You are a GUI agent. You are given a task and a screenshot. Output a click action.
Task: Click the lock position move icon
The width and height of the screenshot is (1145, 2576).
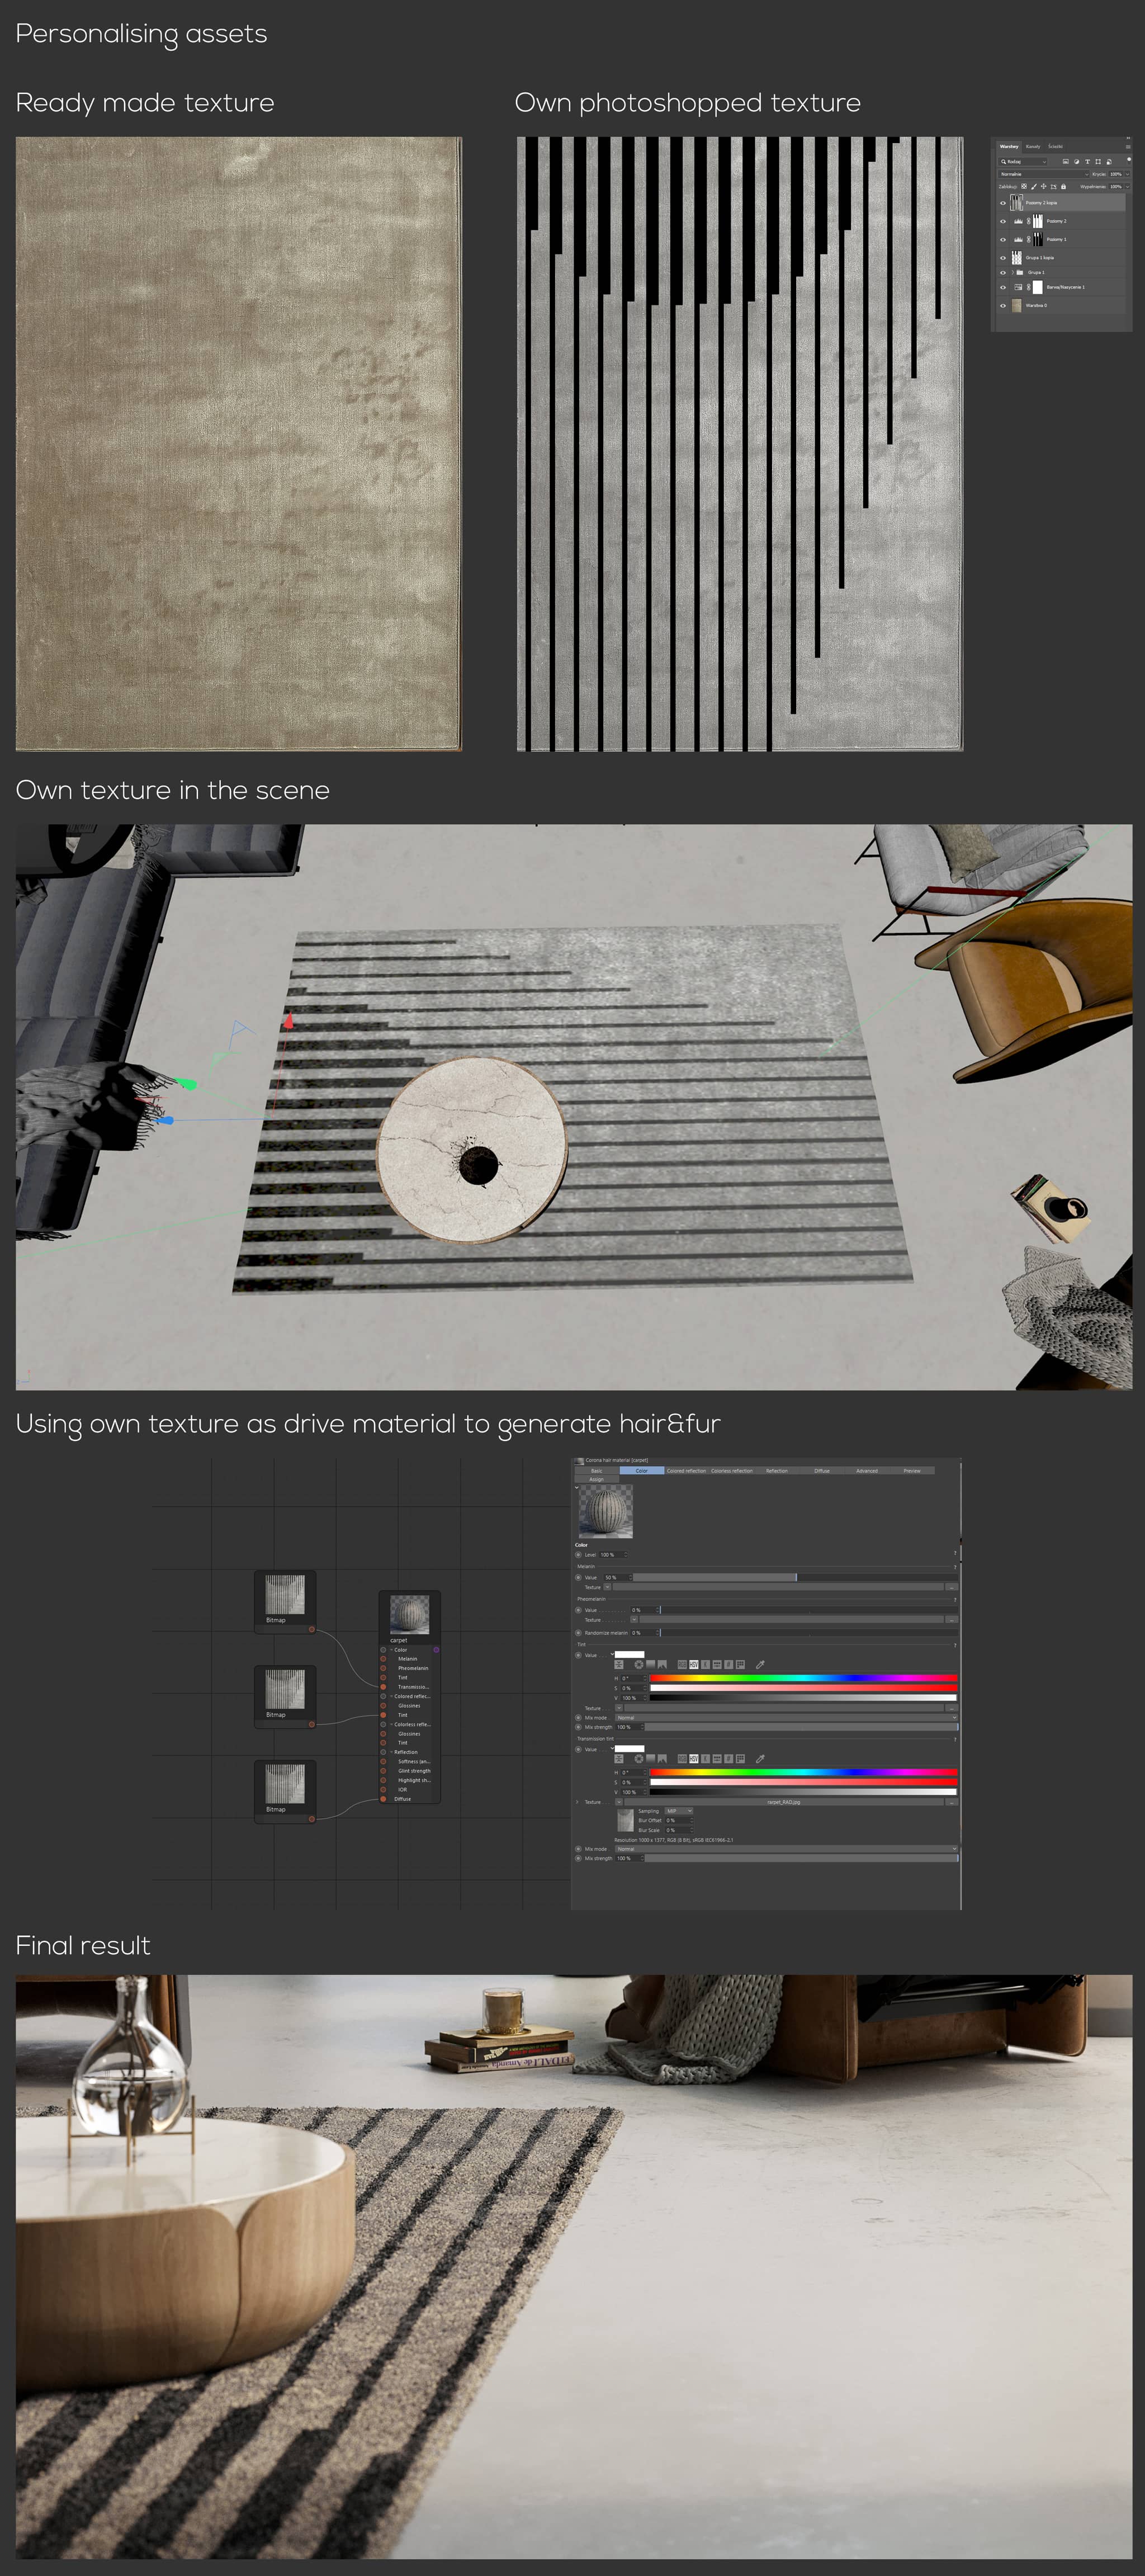(1044, 186)
